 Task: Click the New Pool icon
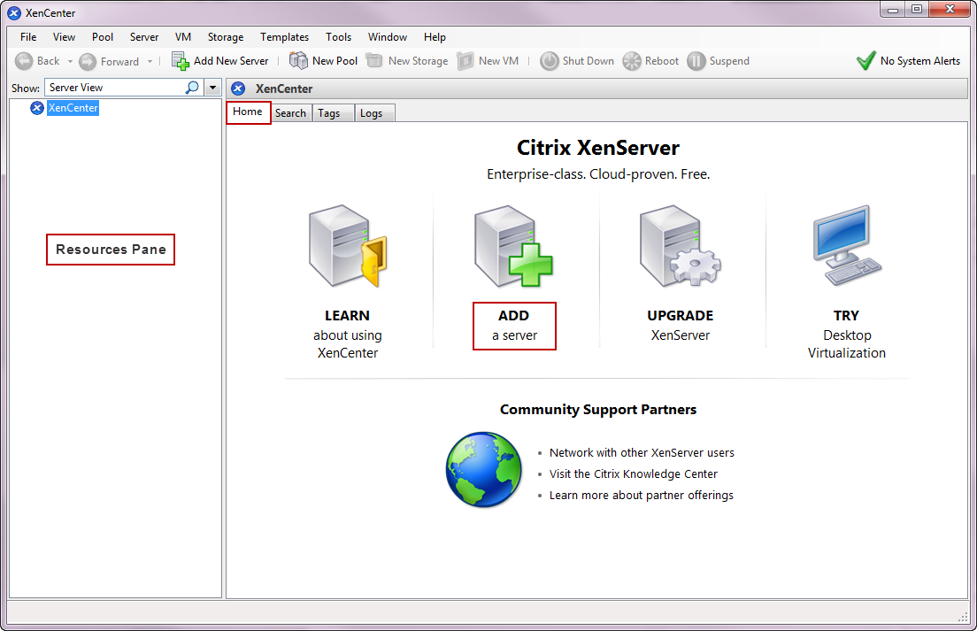point(298,60)
